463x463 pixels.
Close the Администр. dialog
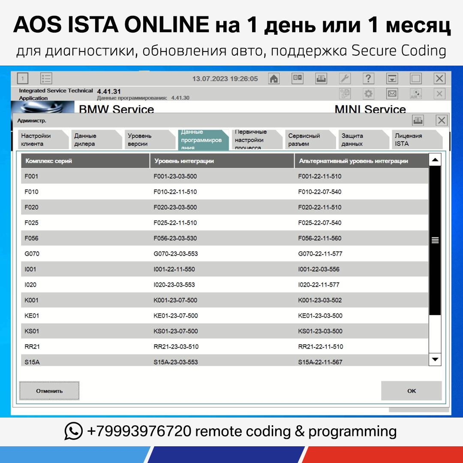tap(442, 120)
